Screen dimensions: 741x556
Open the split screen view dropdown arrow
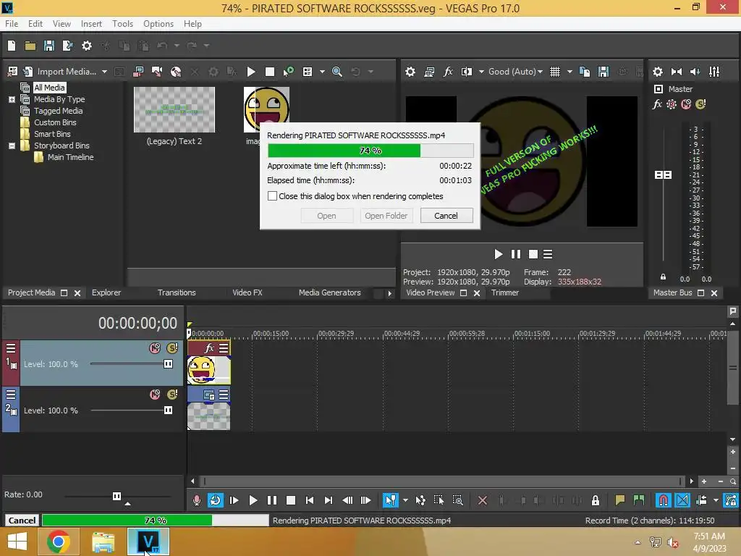481,72
